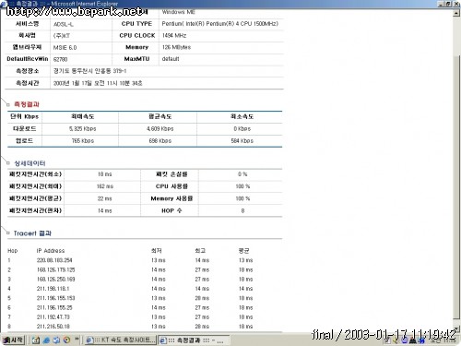Click the vertical scrollbar thumb

coord(456,187)
